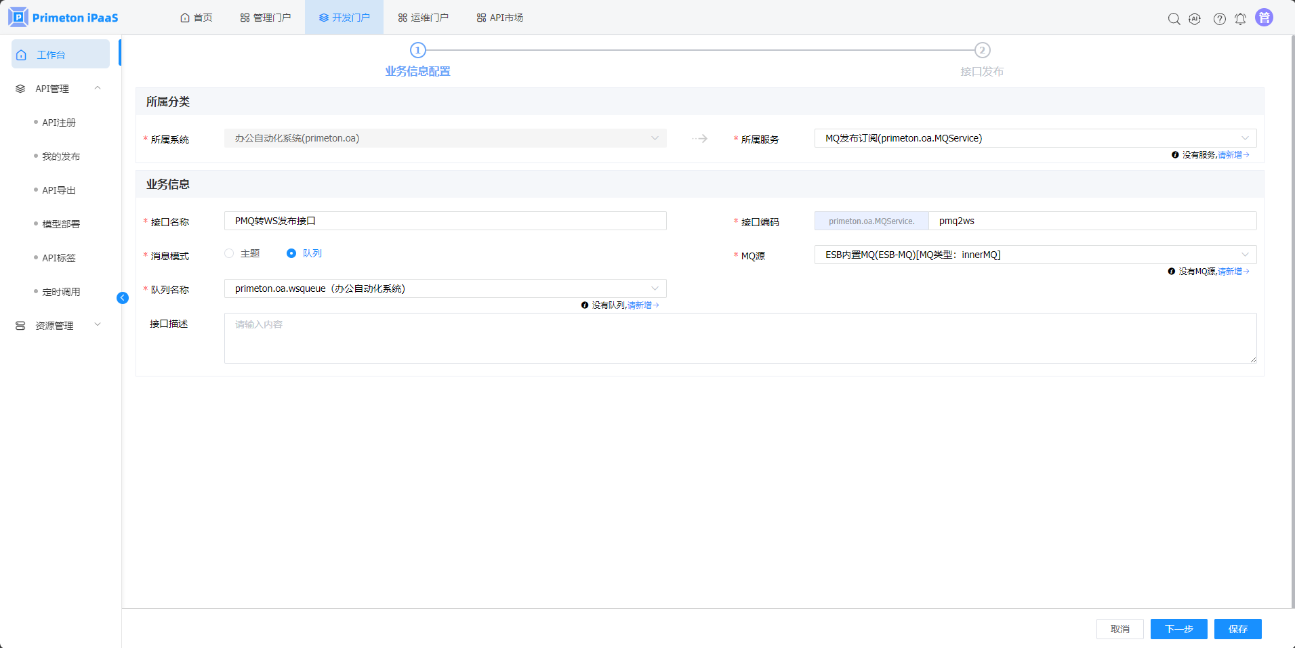Click the user avatar icon
The height and width of the screenshot is (648, 1295).
[1264, 18]
